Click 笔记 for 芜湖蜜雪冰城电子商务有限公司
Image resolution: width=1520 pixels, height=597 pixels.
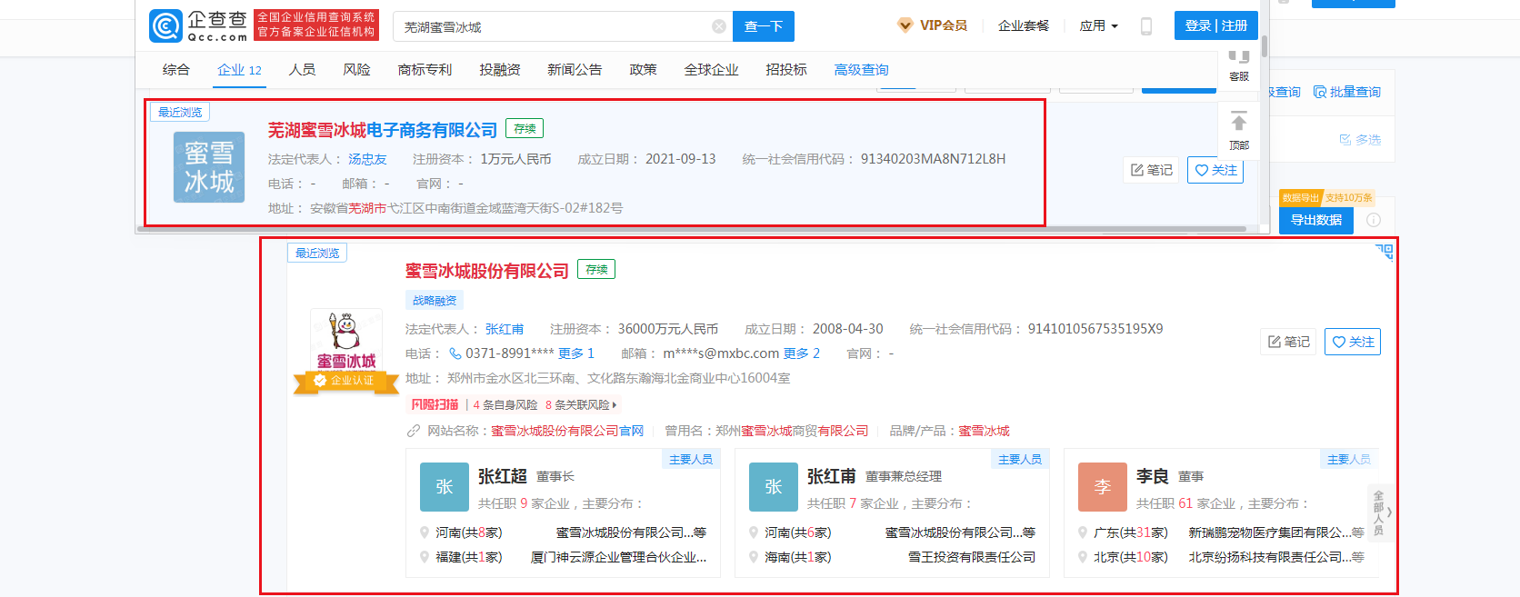tap(1151, 170)
